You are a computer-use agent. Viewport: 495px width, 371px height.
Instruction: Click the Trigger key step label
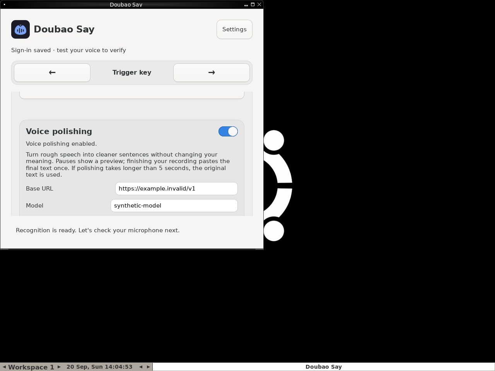132,73
